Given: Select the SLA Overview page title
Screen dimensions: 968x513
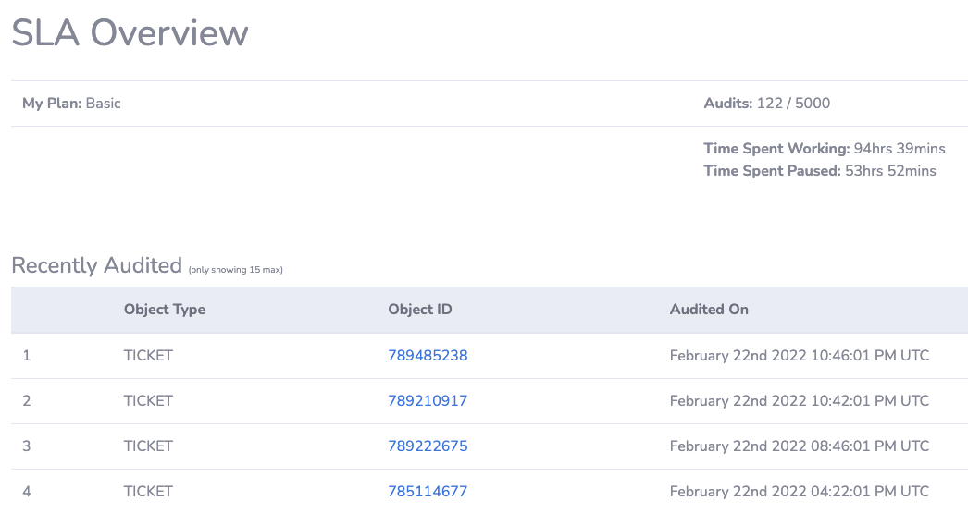Looking at the screenshot, I should [x=130, y=32].
